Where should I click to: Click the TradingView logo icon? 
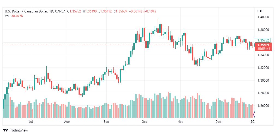point(6,130)
